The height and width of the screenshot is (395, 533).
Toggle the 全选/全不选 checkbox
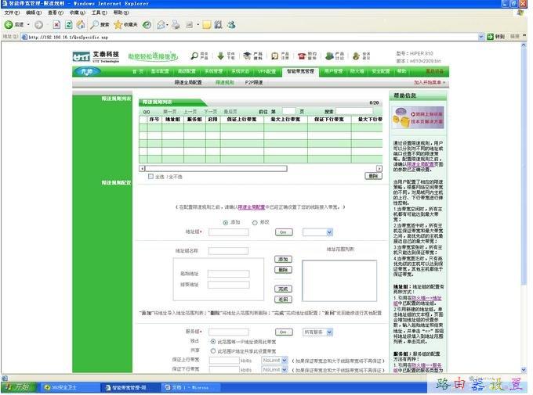pos(150,177)
